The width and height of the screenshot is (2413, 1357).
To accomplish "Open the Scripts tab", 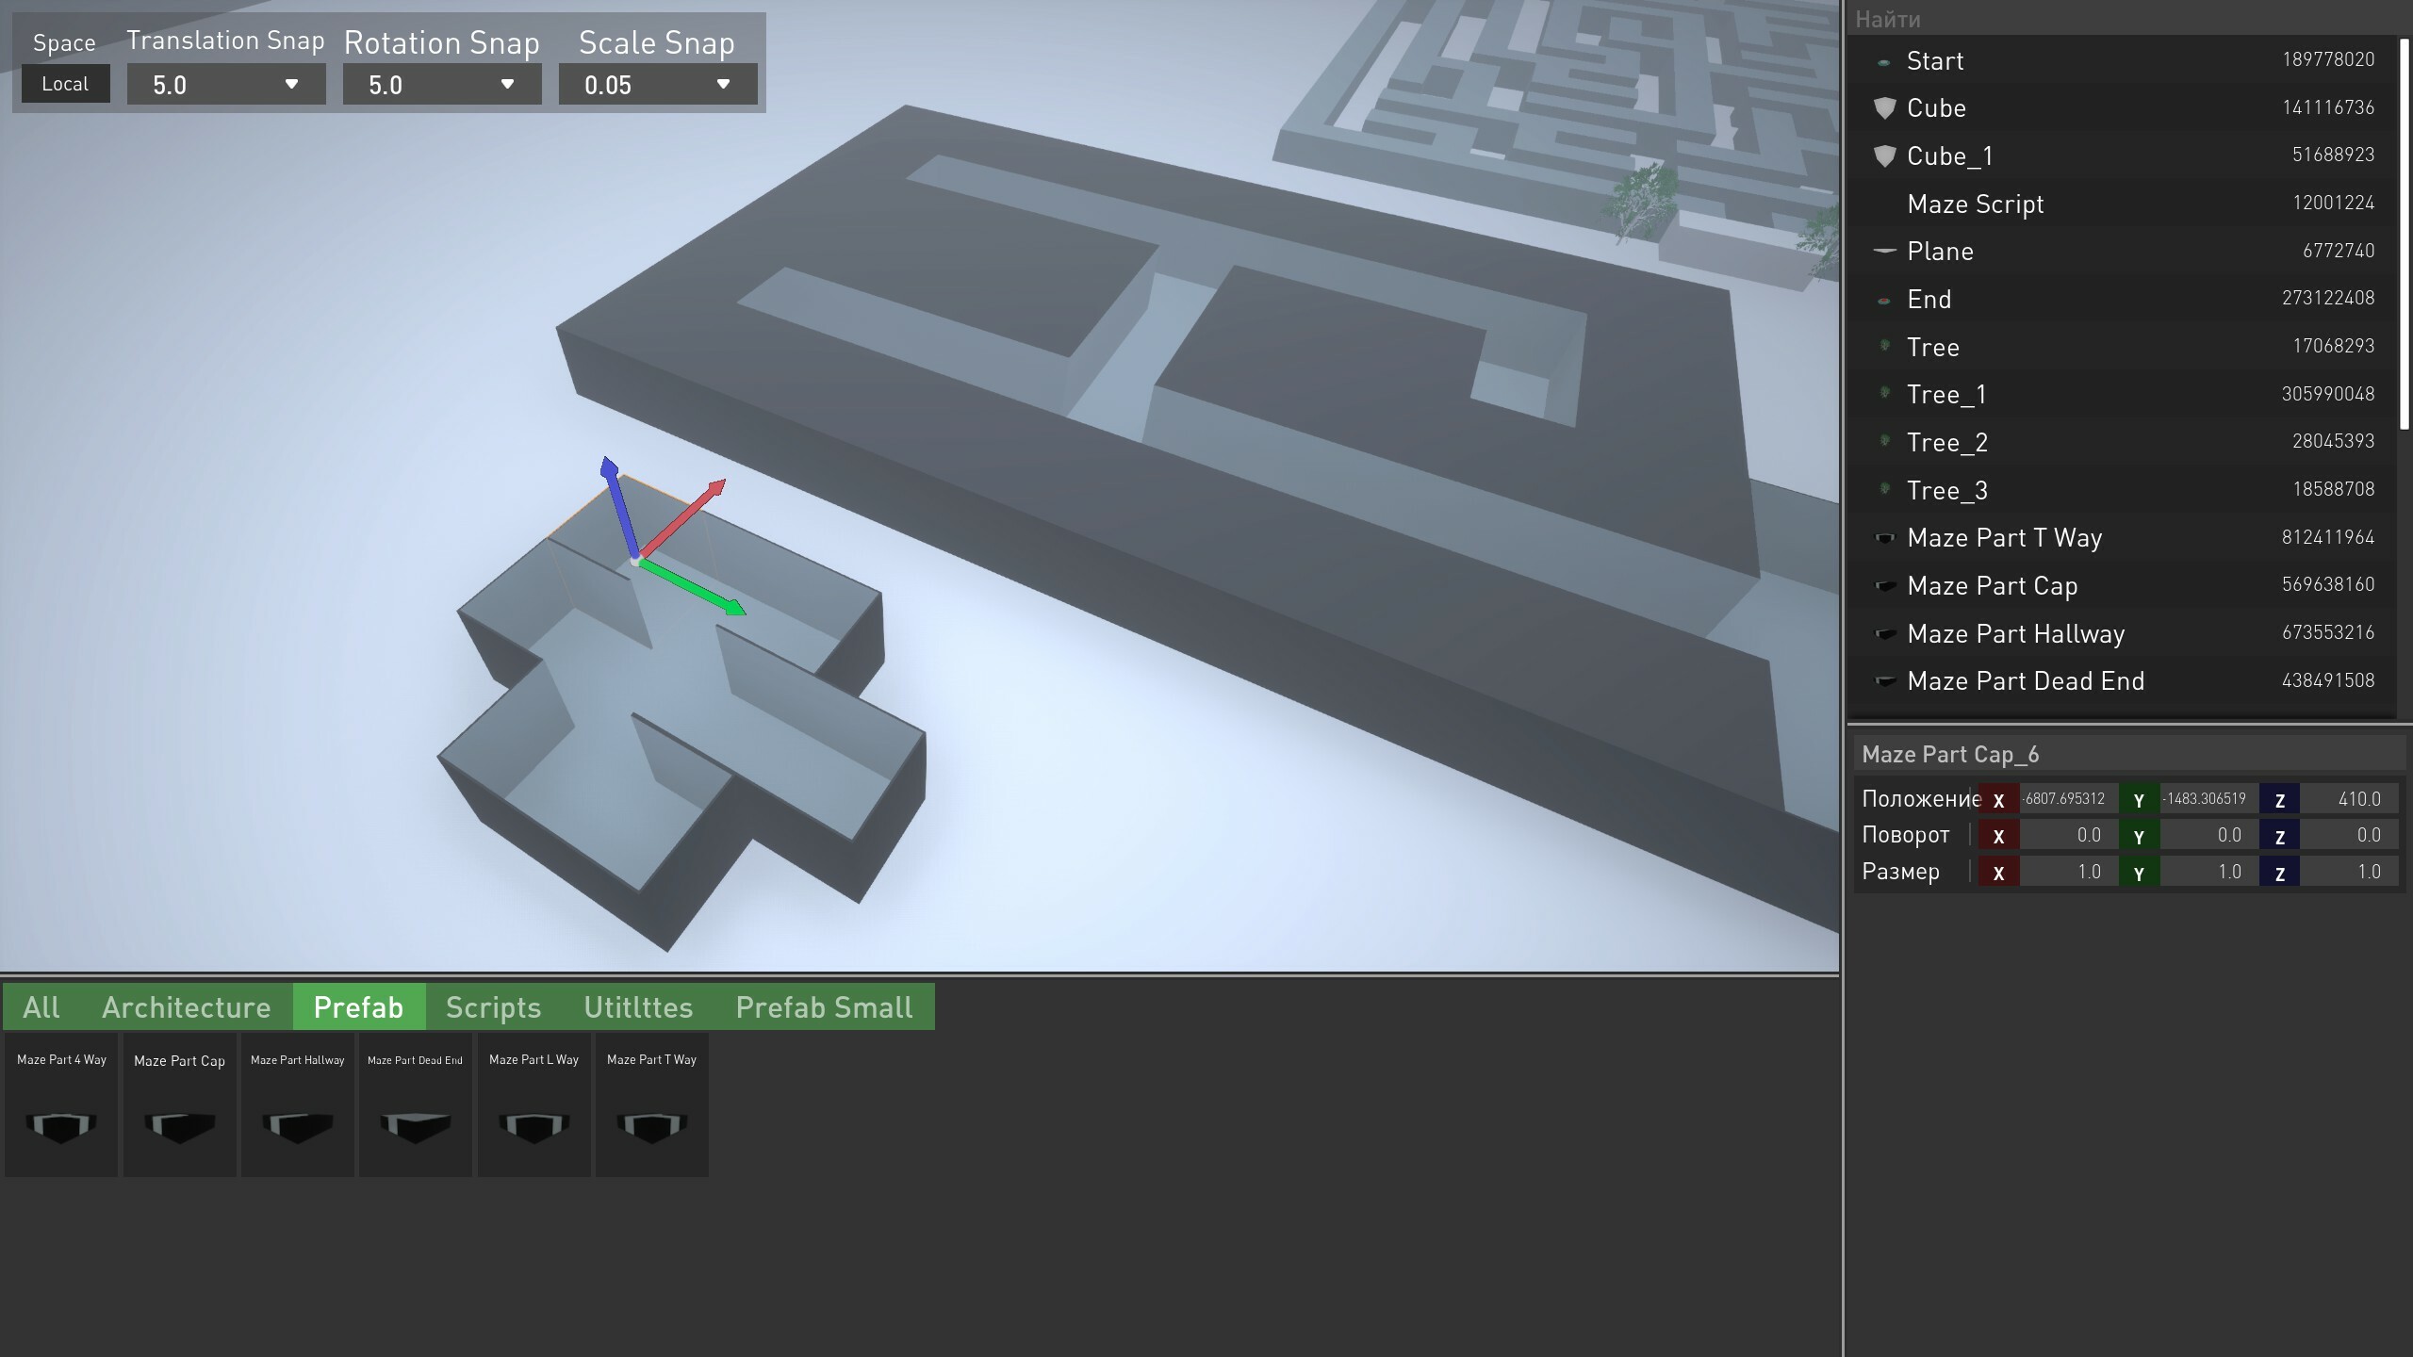I will [x=493, y=1007].
